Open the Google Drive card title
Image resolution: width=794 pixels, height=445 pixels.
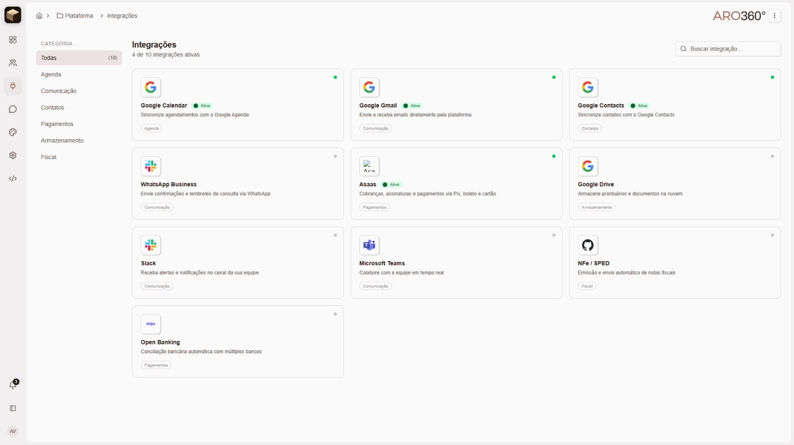point(596,184)
